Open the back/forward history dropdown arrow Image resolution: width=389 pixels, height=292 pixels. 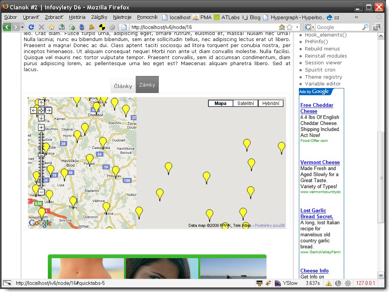tap(23, 27)
